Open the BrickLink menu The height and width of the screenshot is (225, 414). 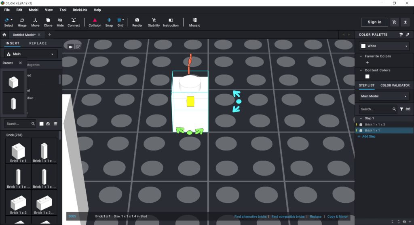pos(80,10)
